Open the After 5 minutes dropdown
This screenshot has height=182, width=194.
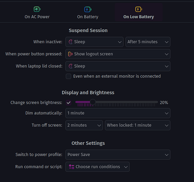(148, 42)
